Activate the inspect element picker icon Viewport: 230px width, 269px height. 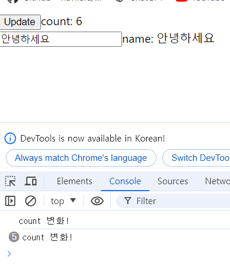(x=11, y=181)
